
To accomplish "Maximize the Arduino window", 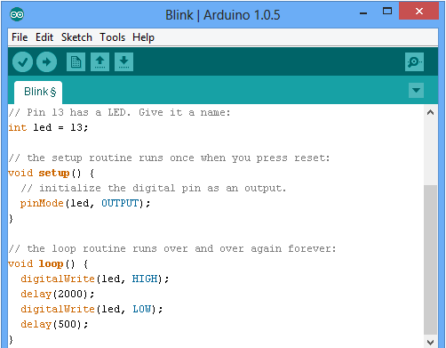I will [387, 12].
